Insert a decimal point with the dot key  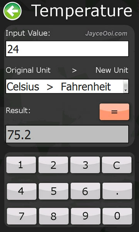pos(117,191)
